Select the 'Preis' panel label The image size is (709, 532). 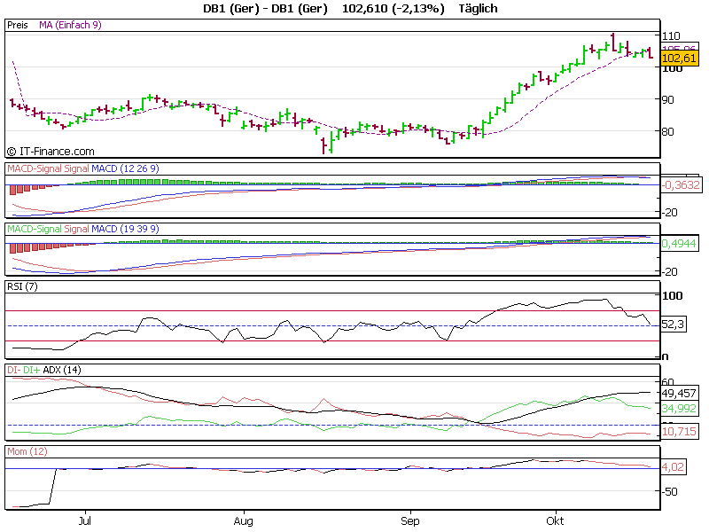[18, 25]
